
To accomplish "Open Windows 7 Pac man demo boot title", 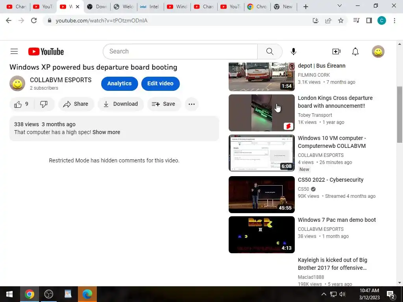I will pos(337,220).
